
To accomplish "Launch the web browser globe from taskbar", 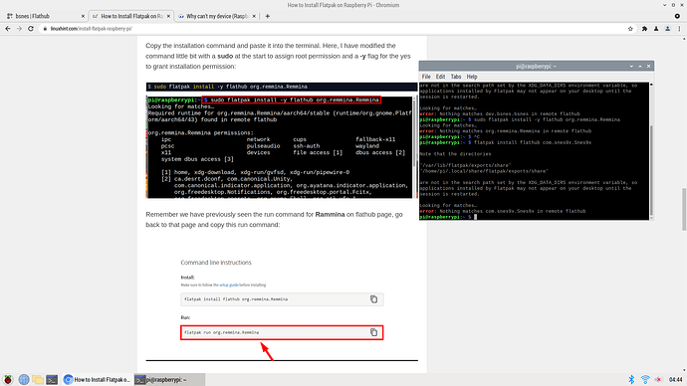I will (24, 379).
